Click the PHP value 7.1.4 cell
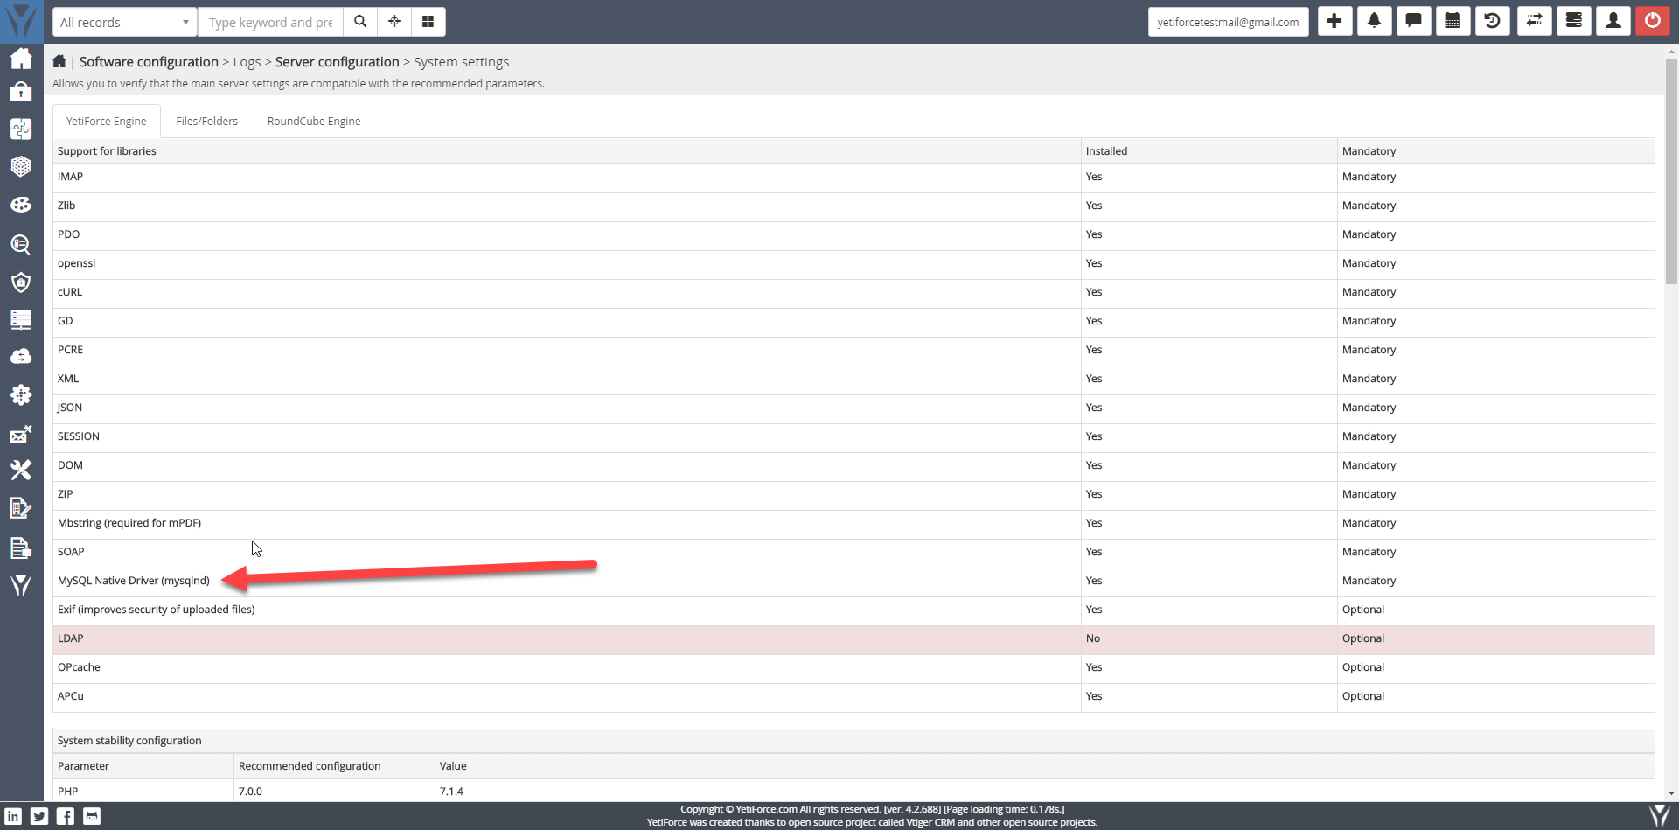The image size is (1679, 830). (x=451, y=792)
